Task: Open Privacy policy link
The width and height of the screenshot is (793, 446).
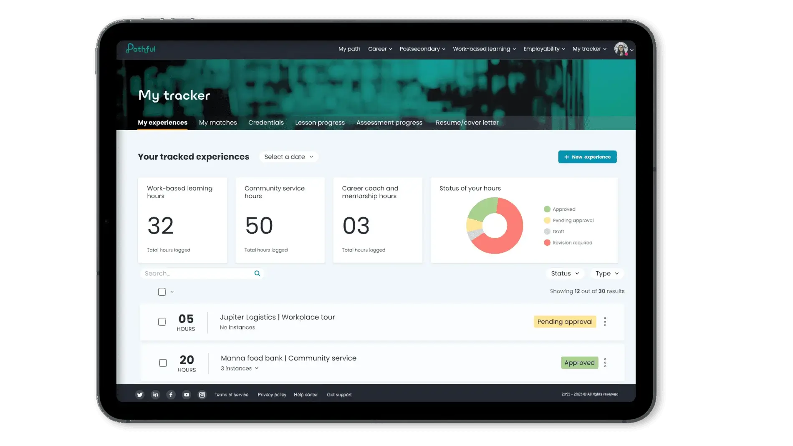Action: pyautogui.click(x=272, y=395)
